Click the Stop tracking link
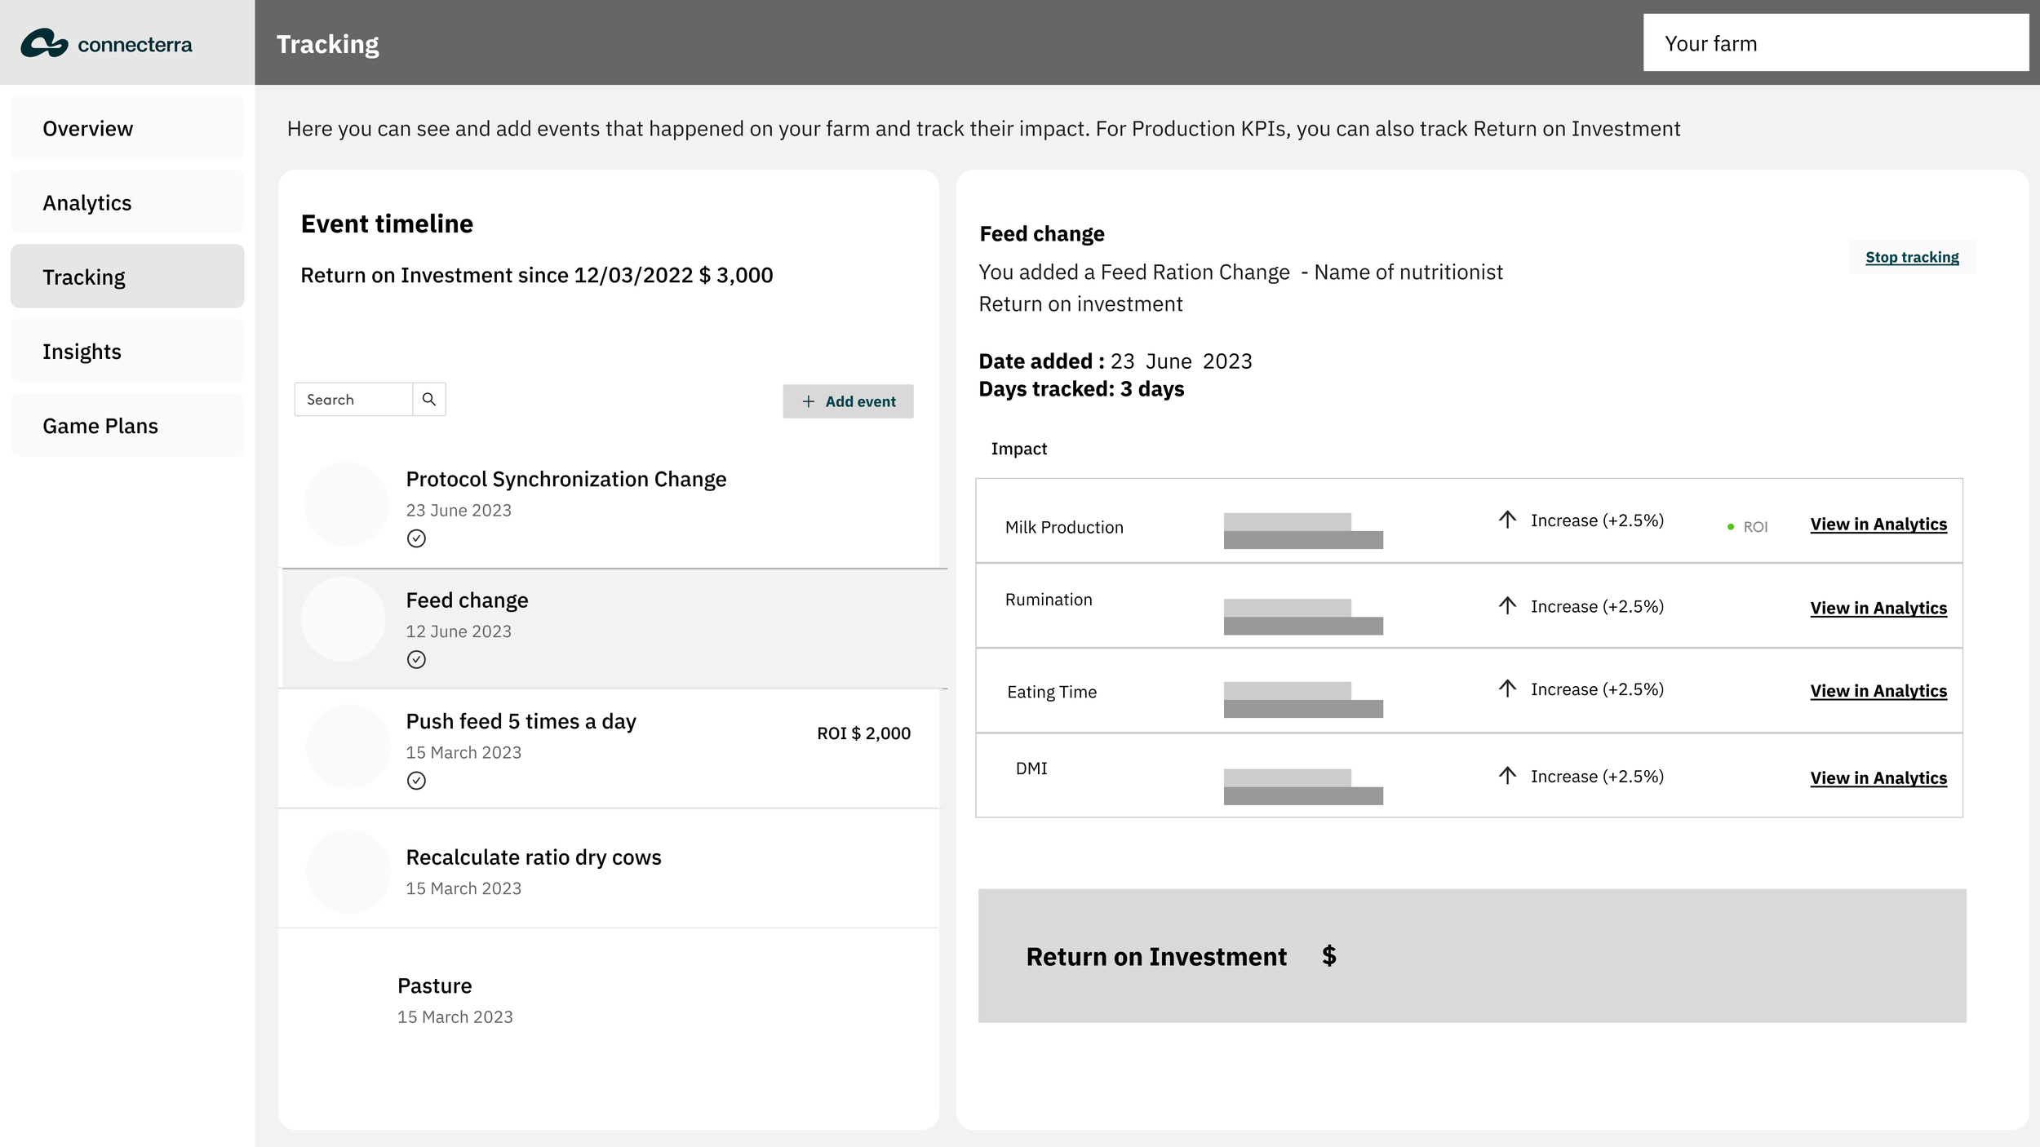Viewport: 2040px width, 1147px height. coord(1911,257)
